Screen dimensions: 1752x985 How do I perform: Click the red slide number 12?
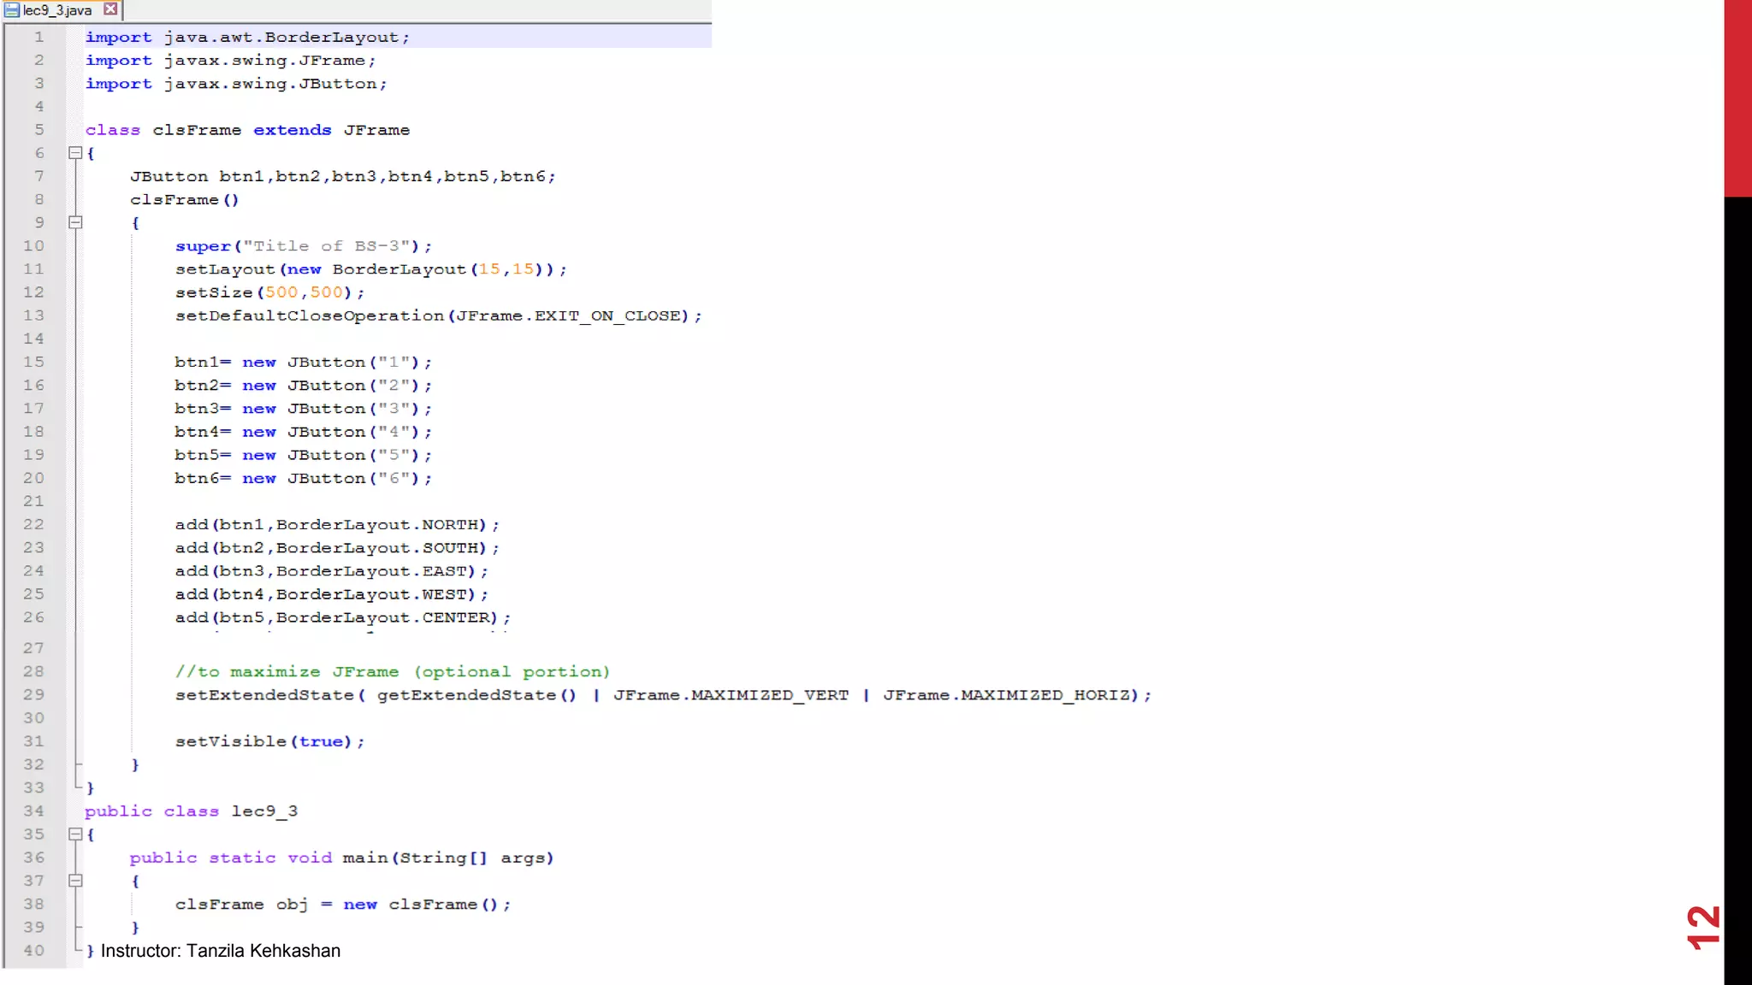point(1702,927)
